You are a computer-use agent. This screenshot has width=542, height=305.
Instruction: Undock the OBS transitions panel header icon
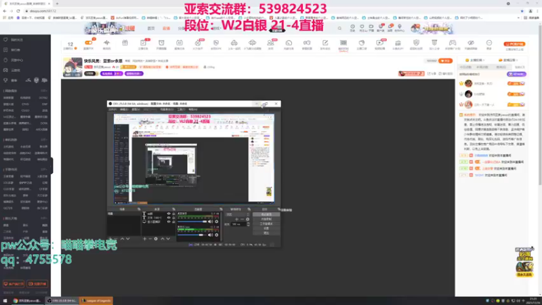tap(249, 209)
